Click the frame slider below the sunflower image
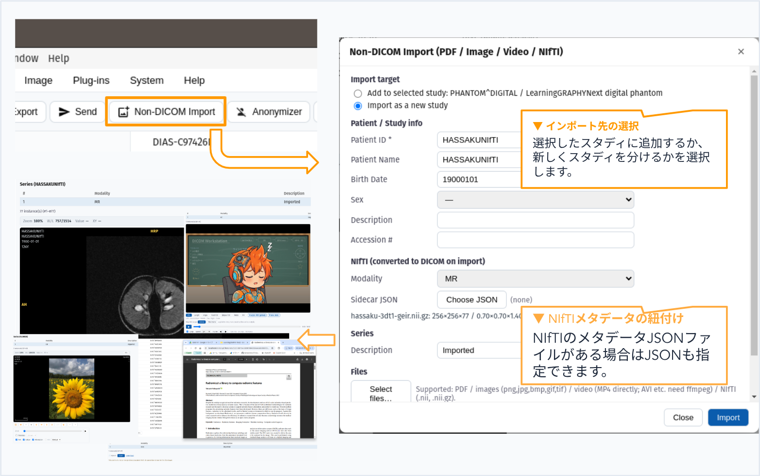 tap(52, 431)
